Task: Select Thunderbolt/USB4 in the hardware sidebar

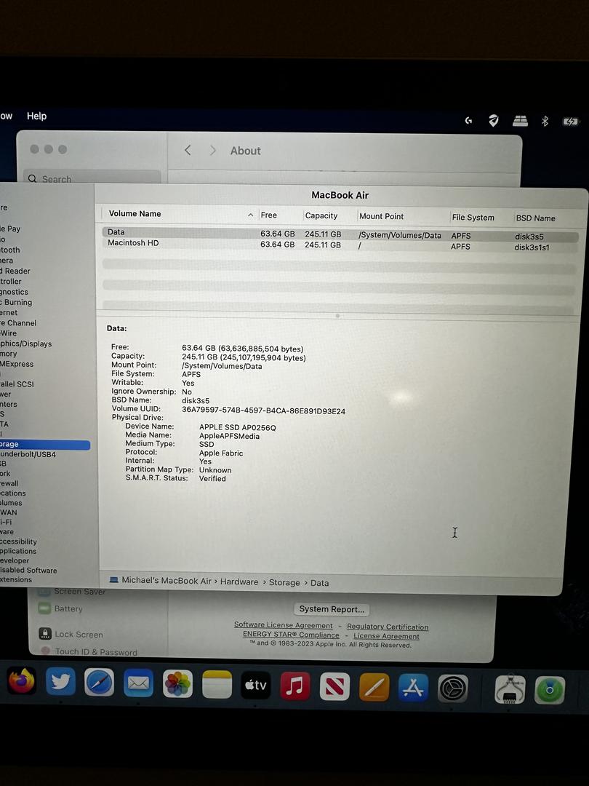Action: tap(28, 454)
